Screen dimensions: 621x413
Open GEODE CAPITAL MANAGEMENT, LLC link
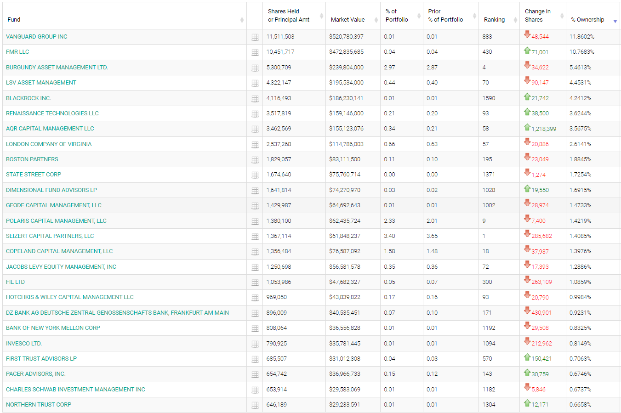pyautogui.click(x=54, y=205)
